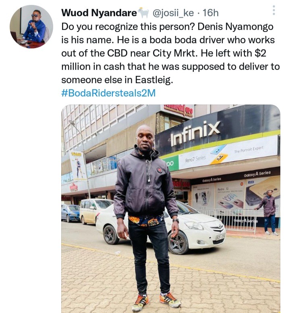Click the 'is his name' text line
Image resolution: width=290 pixels, height=313 pixels.
[168, 40]
